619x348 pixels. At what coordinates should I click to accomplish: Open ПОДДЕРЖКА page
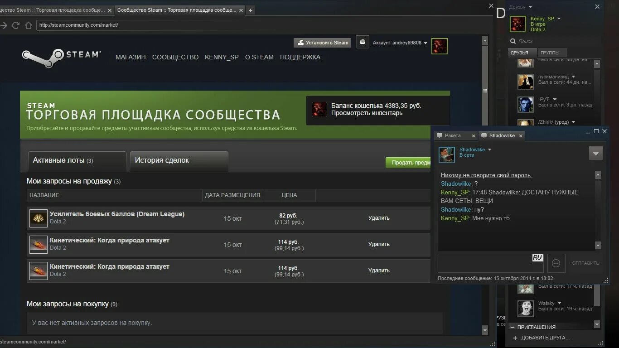click(300, 57)
